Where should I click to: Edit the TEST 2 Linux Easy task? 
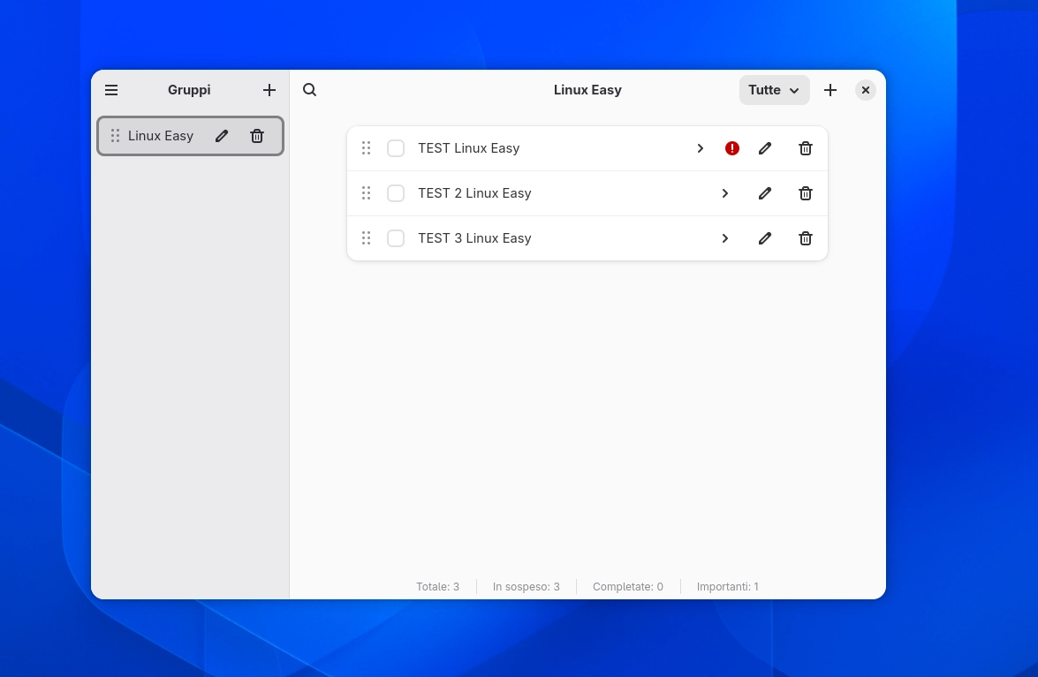(x=765, y=193)
